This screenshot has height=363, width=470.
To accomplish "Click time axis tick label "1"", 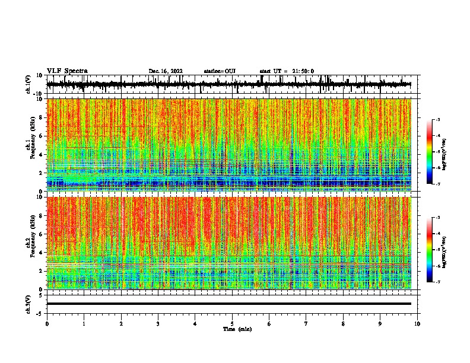I will (x=84, y=324).
